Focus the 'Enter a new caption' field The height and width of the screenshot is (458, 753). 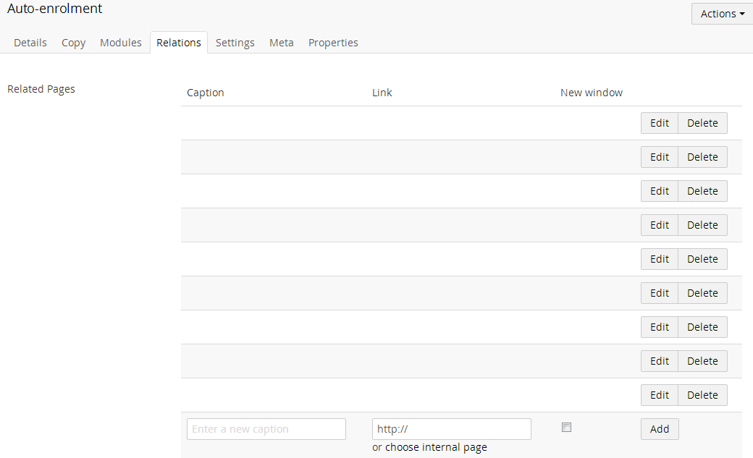[x=266, y=429]
